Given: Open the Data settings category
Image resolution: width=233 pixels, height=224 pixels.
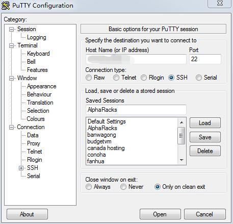Looking at the screenshot, I should pos(33,135).
